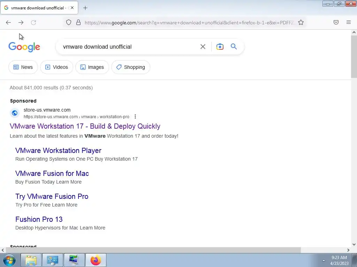Open VMware Workstation Player link
Image resolution: width=357 pixels, height=267 pixels.
(58, 151)
